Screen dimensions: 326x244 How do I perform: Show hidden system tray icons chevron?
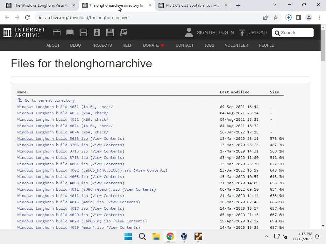pyautogui.click(x=267, y=236)
